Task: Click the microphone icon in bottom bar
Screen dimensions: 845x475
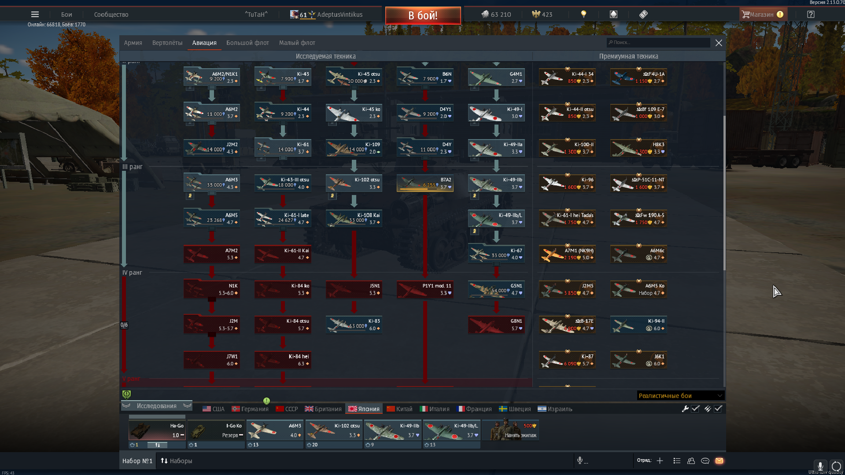Action: tap(580, 460)
